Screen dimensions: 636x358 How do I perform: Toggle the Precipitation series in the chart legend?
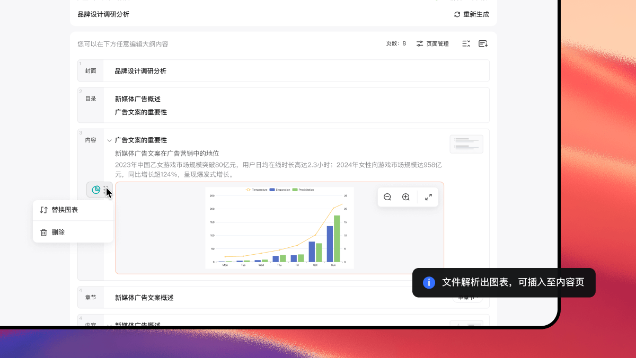click(305, 190)
